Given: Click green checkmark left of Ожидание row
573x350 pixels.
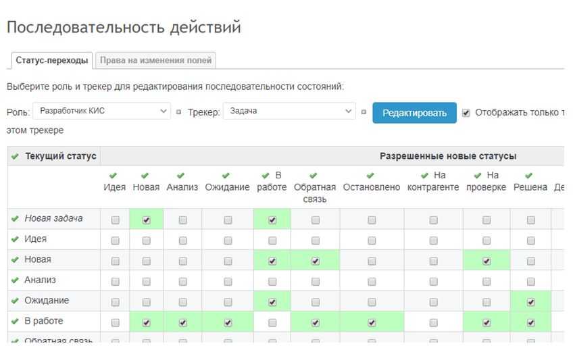Looking at the screenshot, I should point(15,301).
